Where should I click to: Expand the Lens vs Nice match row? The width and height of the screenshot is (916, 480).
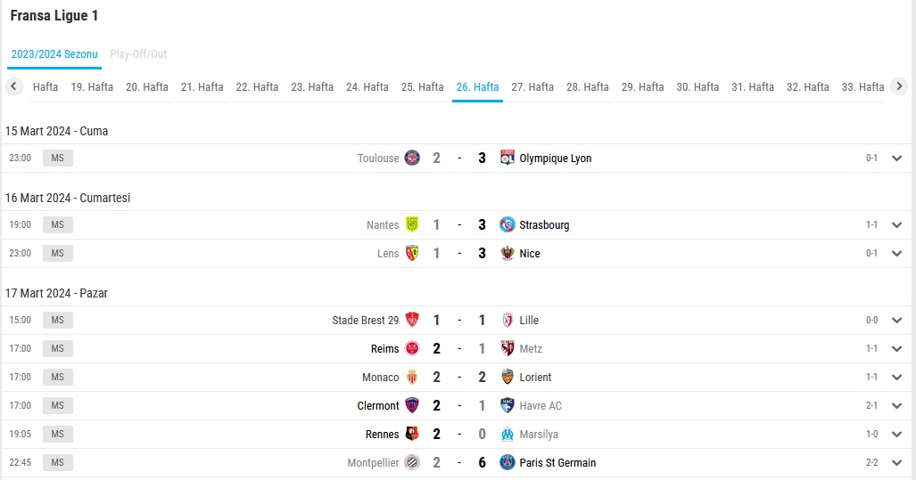pyautogui.click(x=896, y=253)
